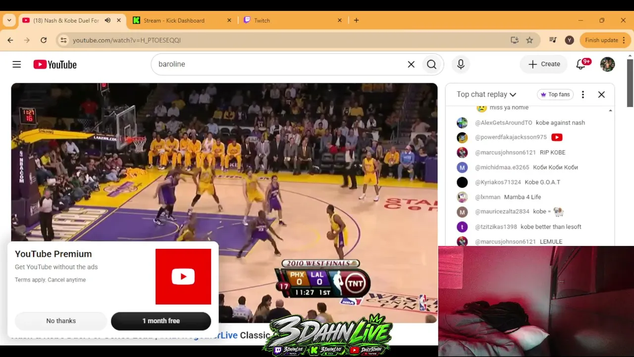This screenshot has width=634, height=357.
Task: Clear the search text "baroline"
Action: 411,64
